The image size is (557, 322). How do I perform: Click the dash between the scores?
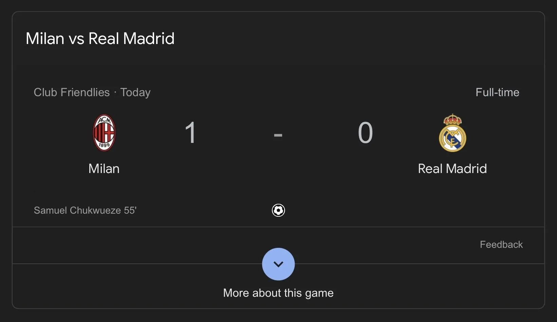click(278, 135)
